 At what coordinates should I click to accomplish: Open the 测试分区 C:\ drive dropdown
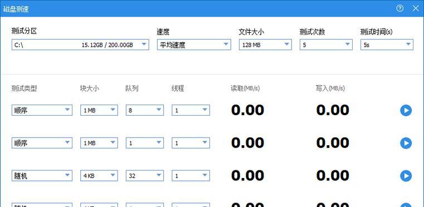click(80, 45)
